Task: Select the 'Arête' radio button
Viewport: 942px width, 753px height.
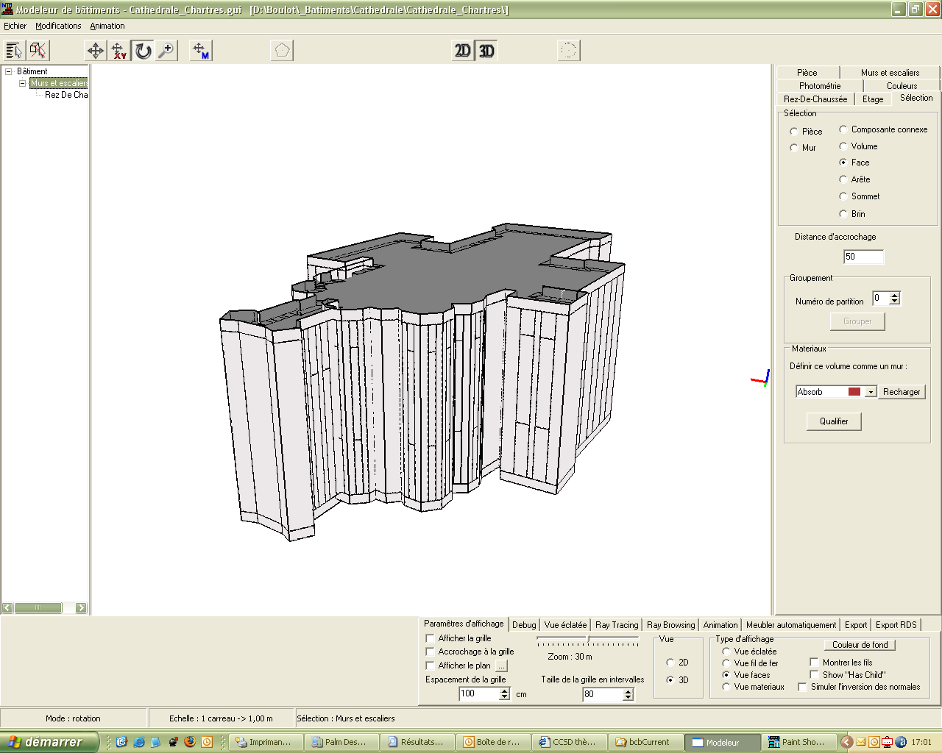Action: (x=843, y=179)
